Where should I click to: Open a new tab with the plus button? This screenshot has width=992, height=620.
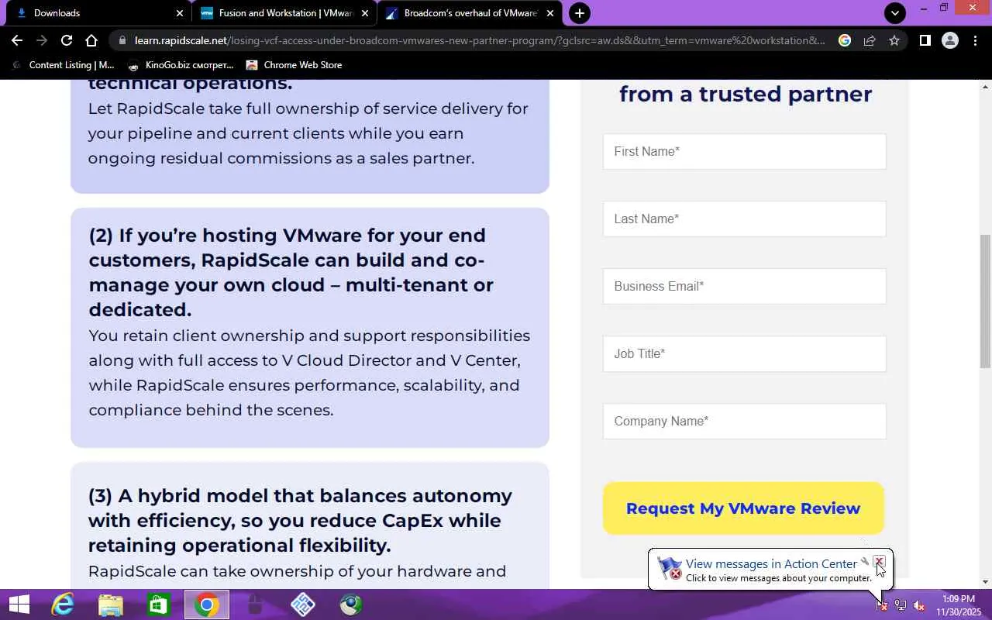pyautogui.click(x=579, y=13)
